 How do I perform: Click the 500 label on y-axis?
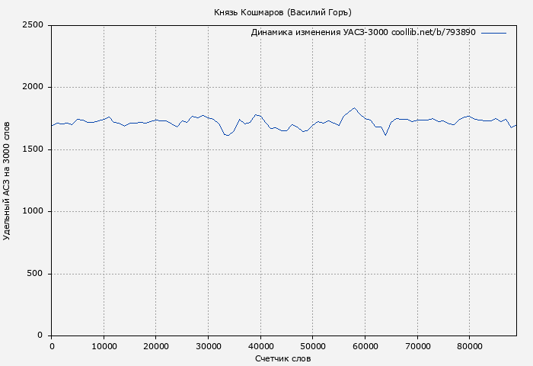tap(36, 274)
